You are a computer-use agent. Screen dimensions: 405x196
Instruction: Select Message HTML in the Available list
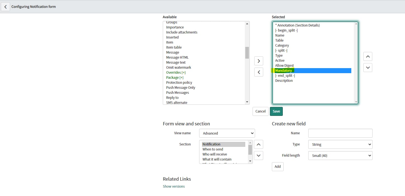coord(177,57)
